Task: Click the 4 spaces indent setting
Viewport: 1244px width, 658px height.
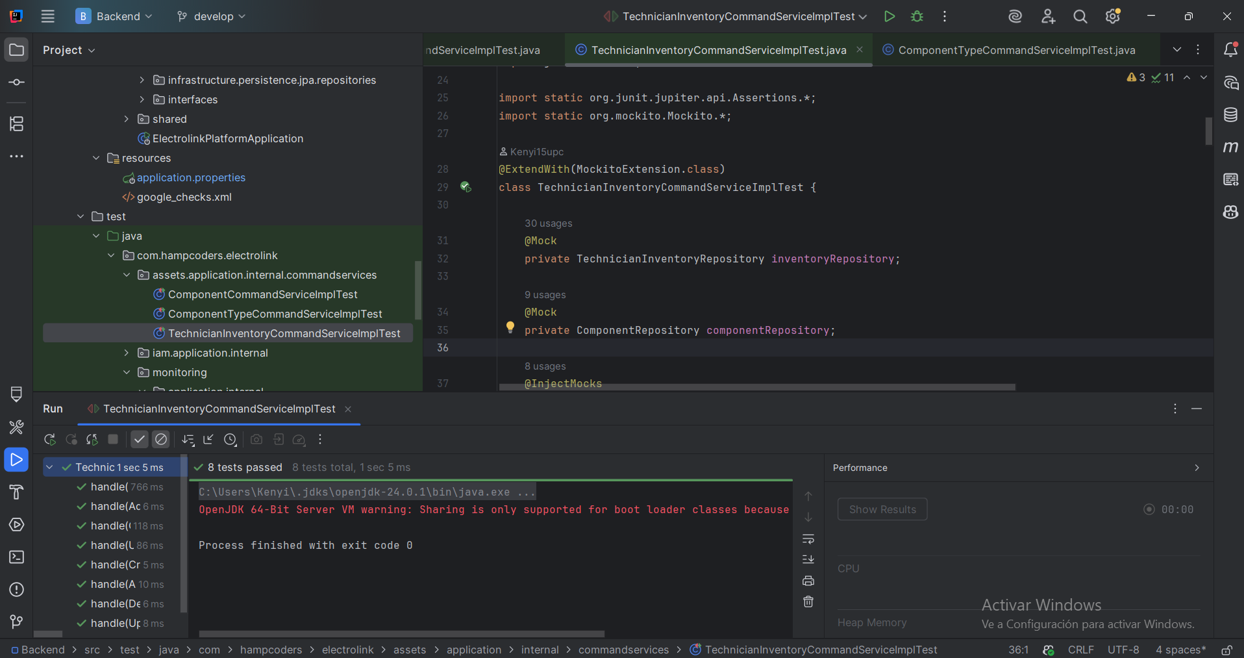Action: pyautogui.click(x=1181, y=650)
